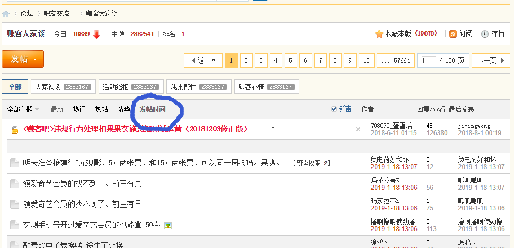The image size is (514, 248).
Task: Open the 发帖 dropdown button
Action: coord(23,59)
